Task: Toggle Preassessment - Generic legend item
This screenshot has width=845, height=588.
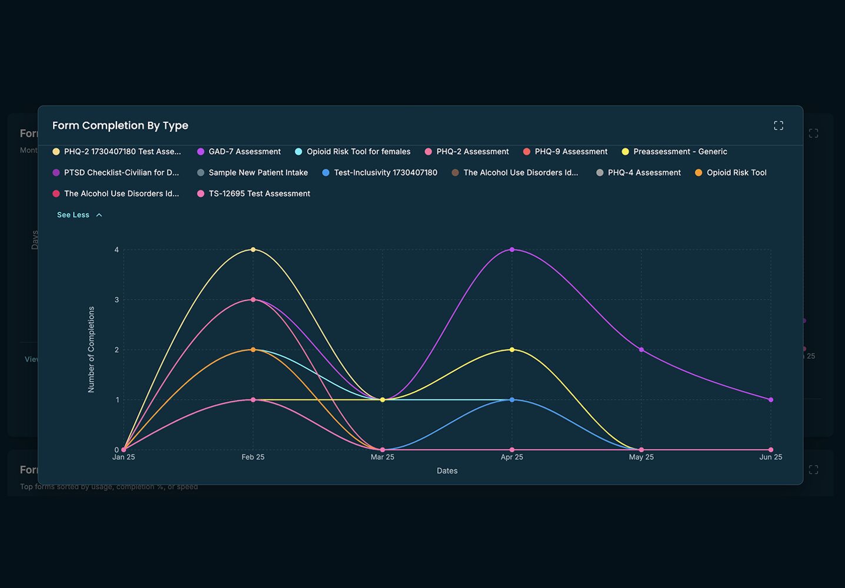Action: tap(680, 152)
